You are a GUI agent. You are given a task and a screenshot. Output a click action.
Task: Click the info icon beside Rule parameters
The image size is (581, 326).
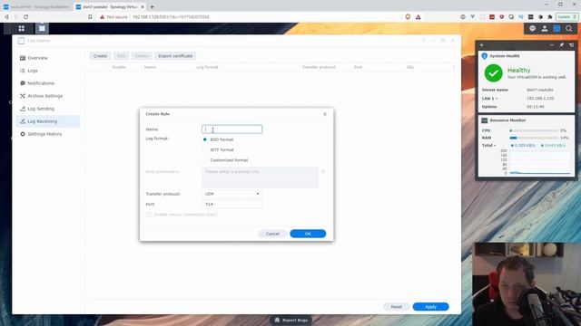323,171
